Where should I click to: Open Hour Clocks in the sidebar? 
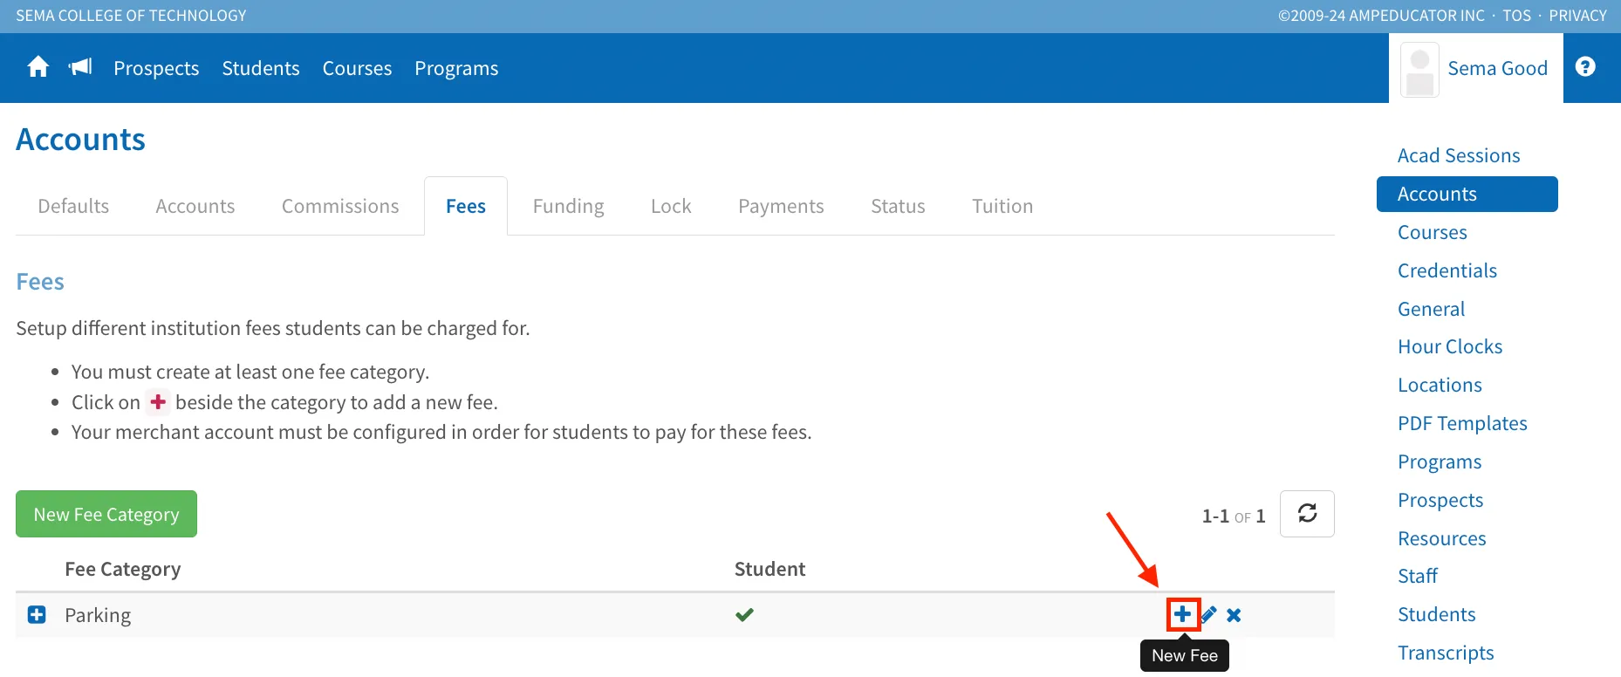[1450, 346]
